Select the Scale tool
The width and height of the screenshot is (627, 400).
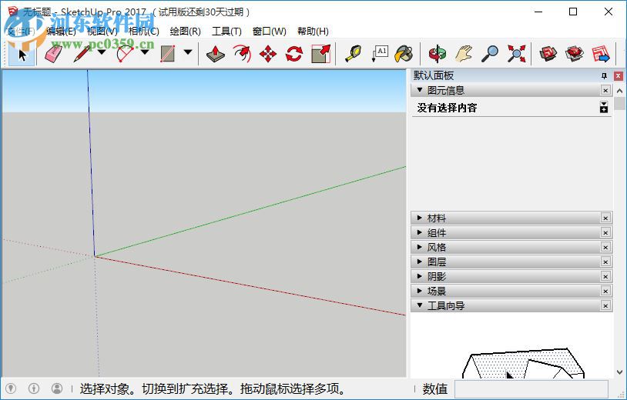[320, 54]
